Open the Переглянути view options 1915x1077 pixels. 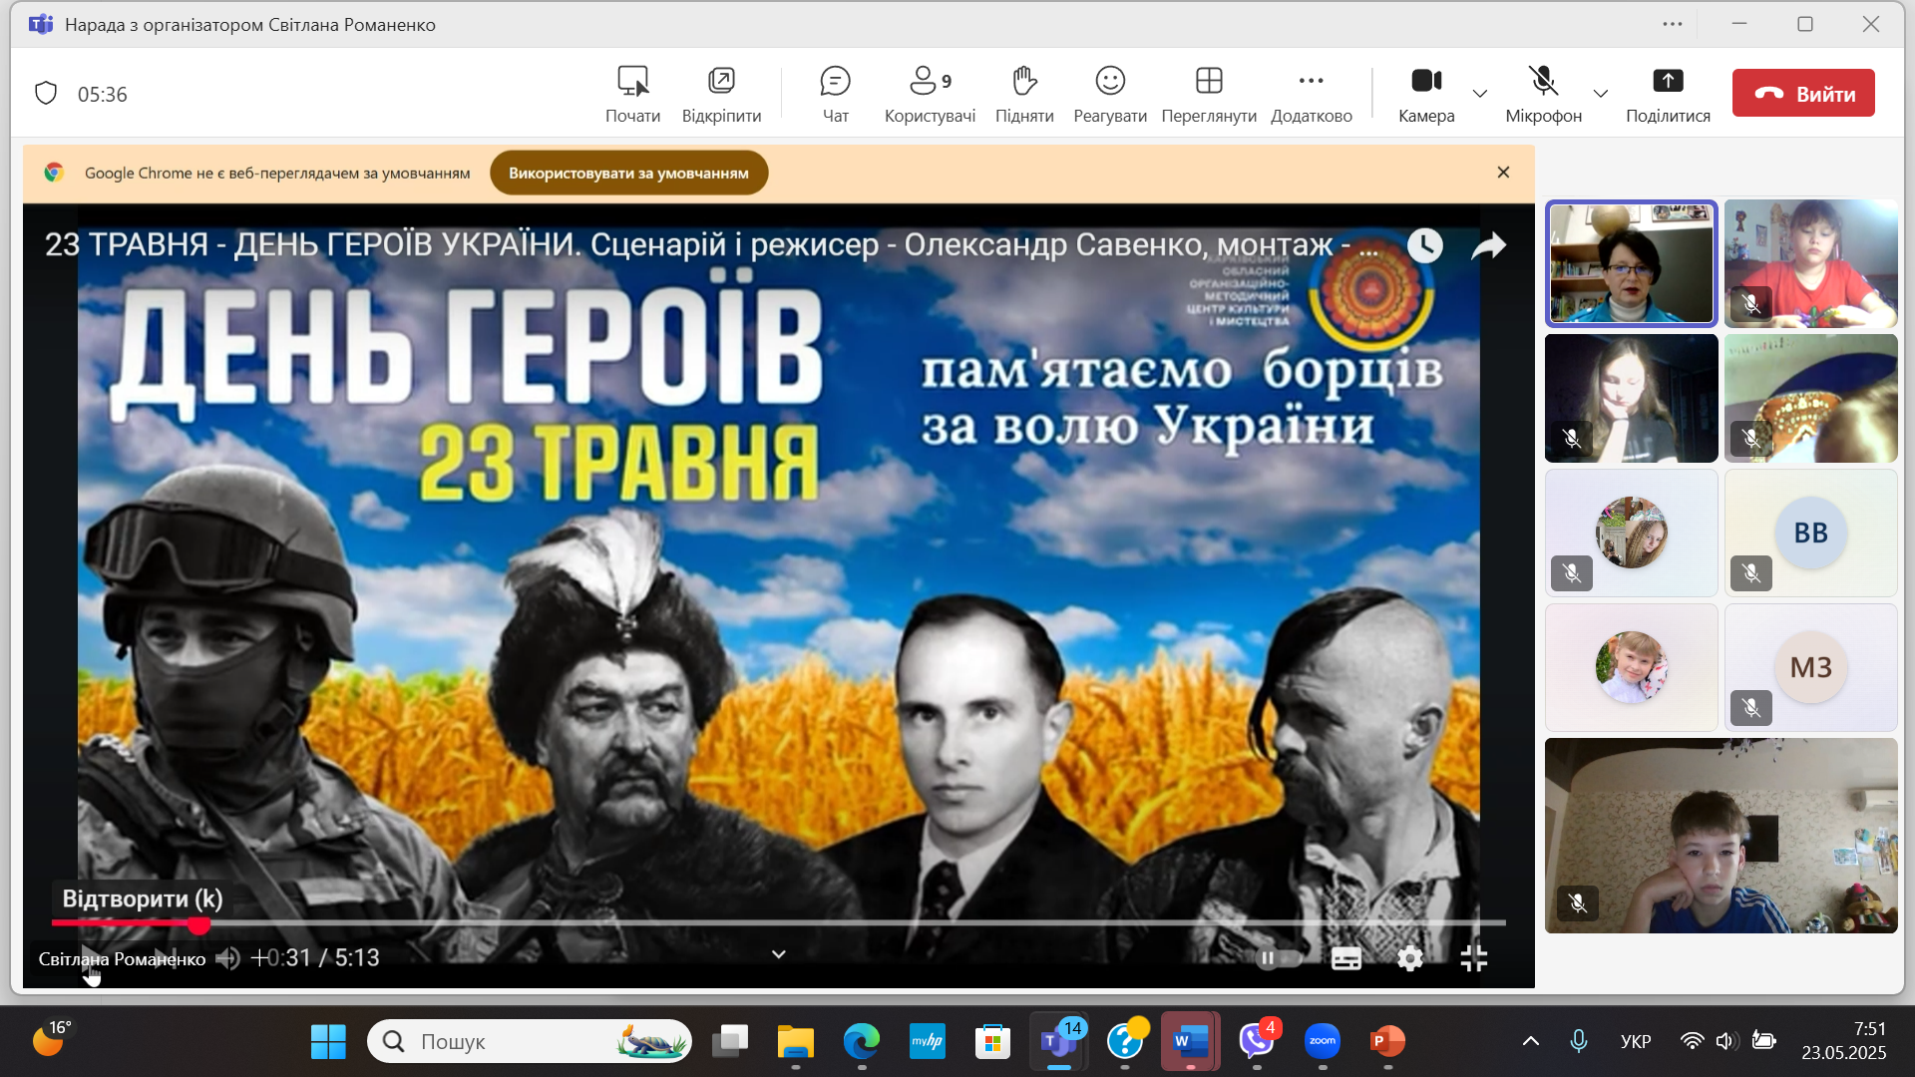tap(1209, 94)
